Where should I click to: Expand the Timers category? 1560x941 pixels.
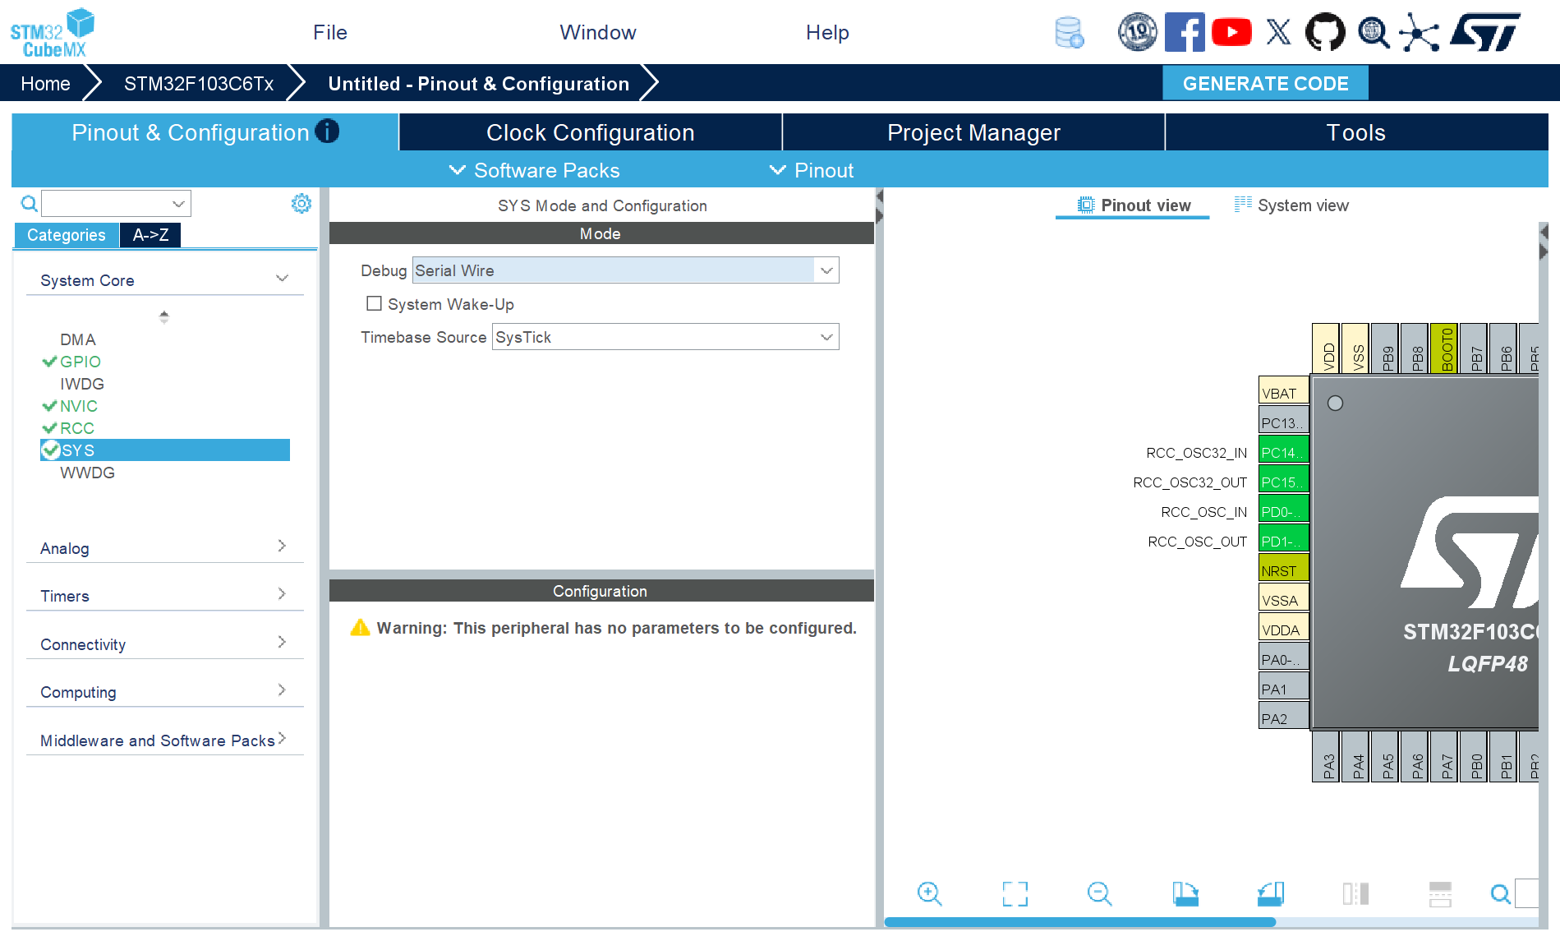tap(165, 596)
